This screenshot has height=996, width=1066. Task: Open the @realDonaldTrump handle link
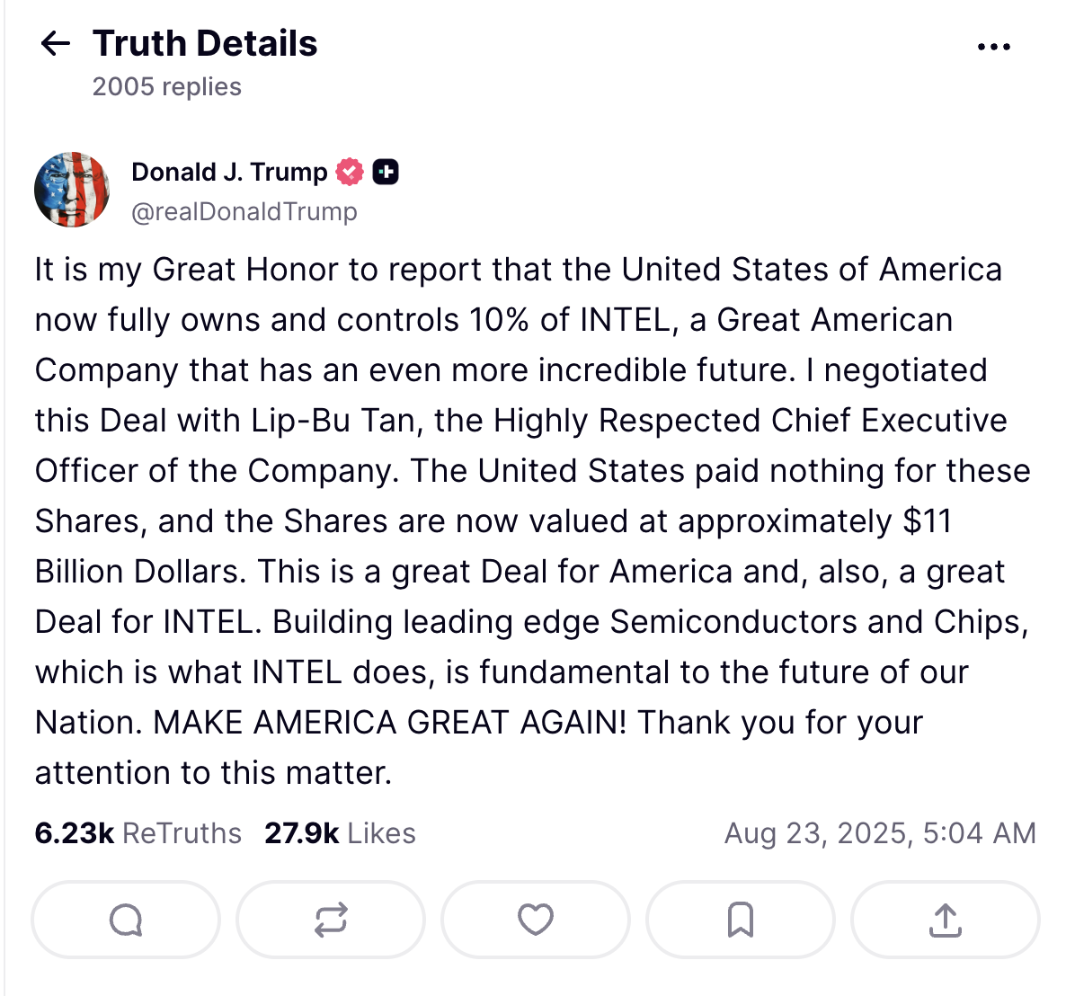coord(244,211)
